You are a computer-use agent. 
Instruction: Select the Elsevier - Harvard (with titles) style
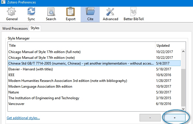[x=94, y=69]
